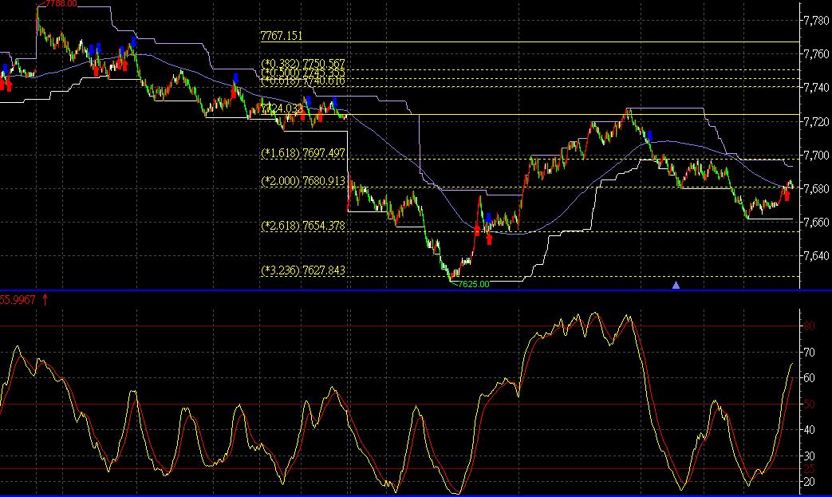
Task: Select the (*0.500) 7745.355 Fibonacci label
Action: tap(303, 73)
